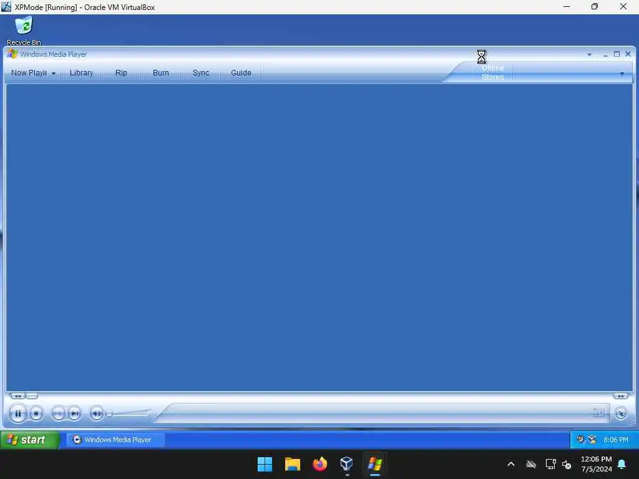
Task: Open the Guide tab
Action: pos(241,73)
